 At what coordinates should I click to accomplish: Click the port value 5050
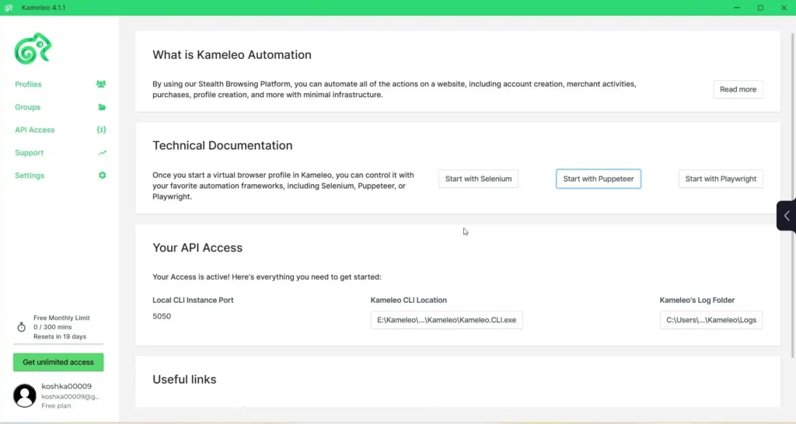point(162,316)
